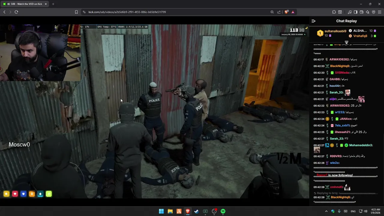The image size is (384, 216).
Task: Click the blue shield HUD icon
Action: click(x=23, y=194)
